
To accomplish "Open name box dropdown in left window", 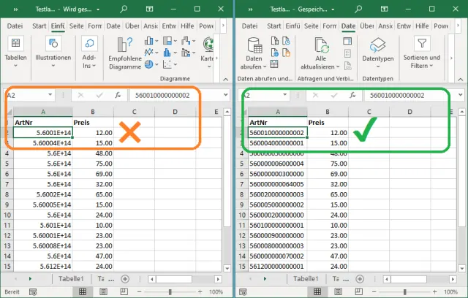I will 49,95.
